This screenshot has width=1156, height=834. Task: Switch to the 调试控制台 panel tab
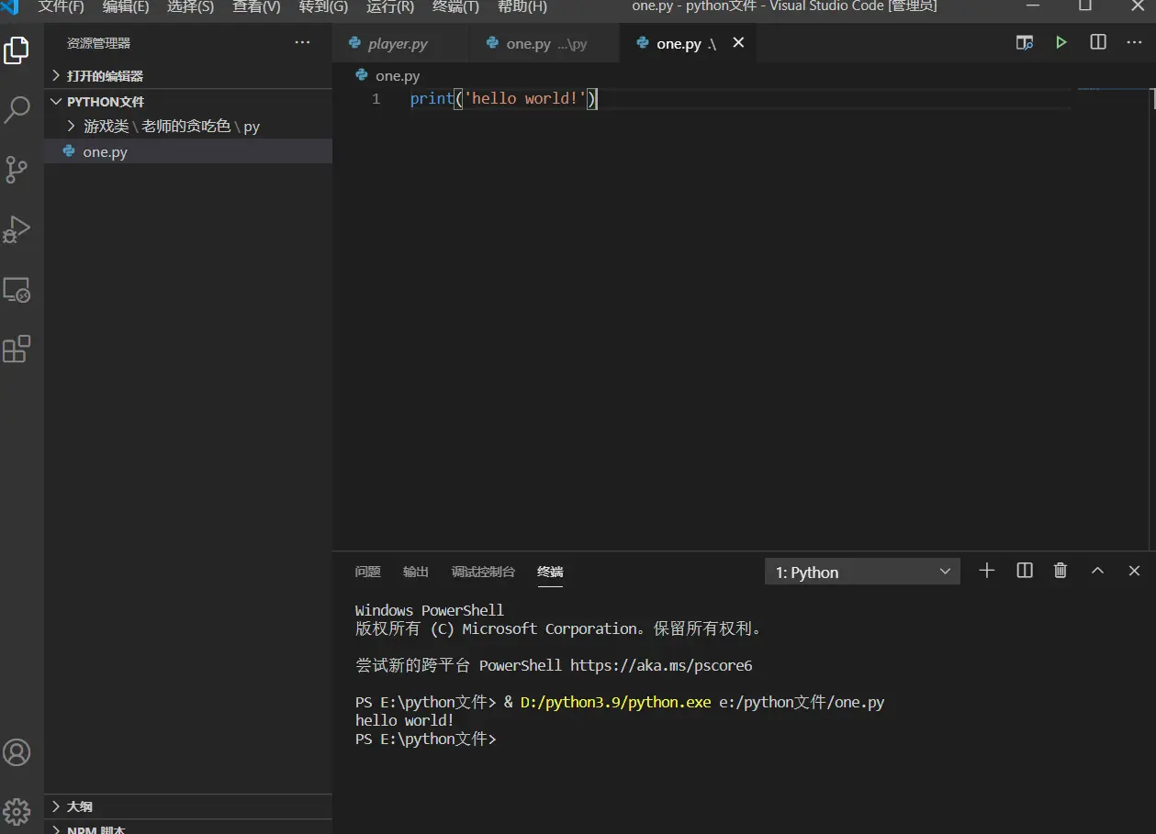tap(483, 572)
